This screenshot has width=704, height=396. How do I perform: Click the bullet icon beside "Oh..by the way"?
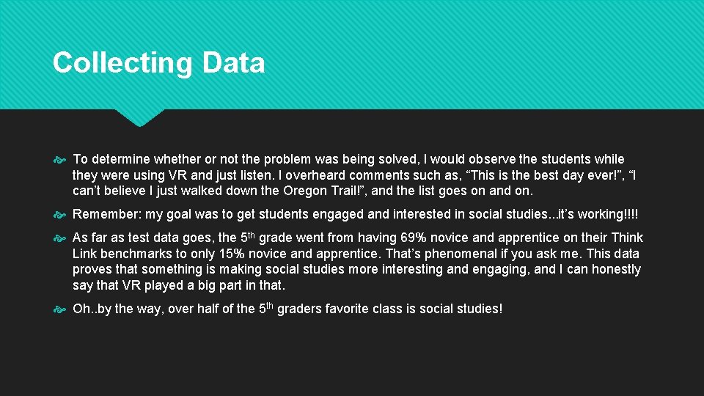pos(59,309)
